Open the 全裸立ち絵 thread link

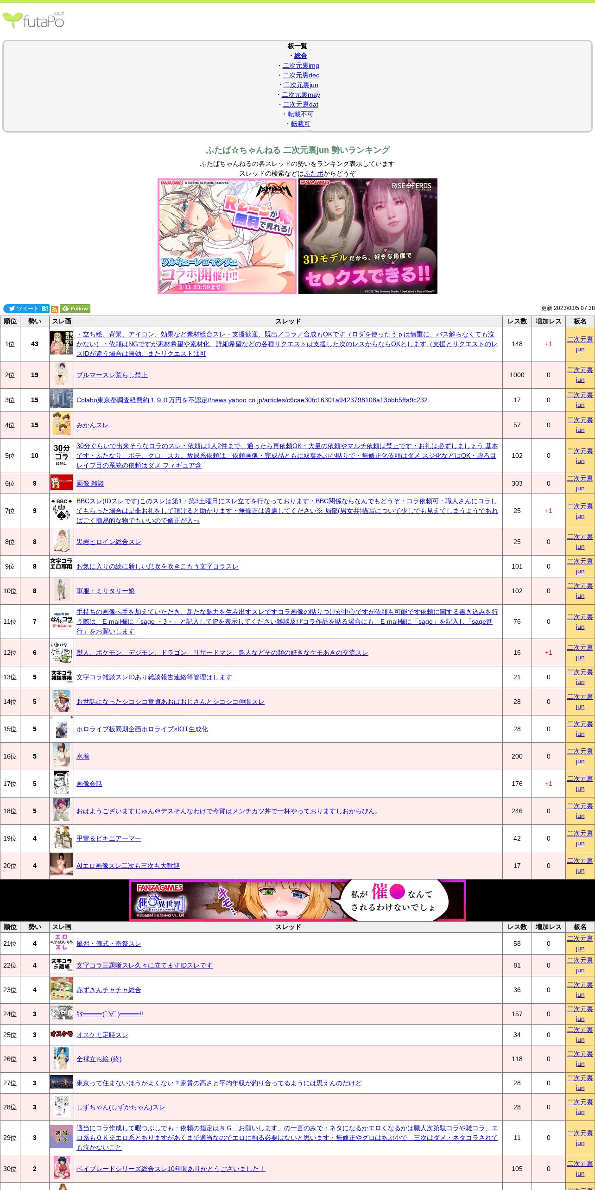coord(99,1059)
